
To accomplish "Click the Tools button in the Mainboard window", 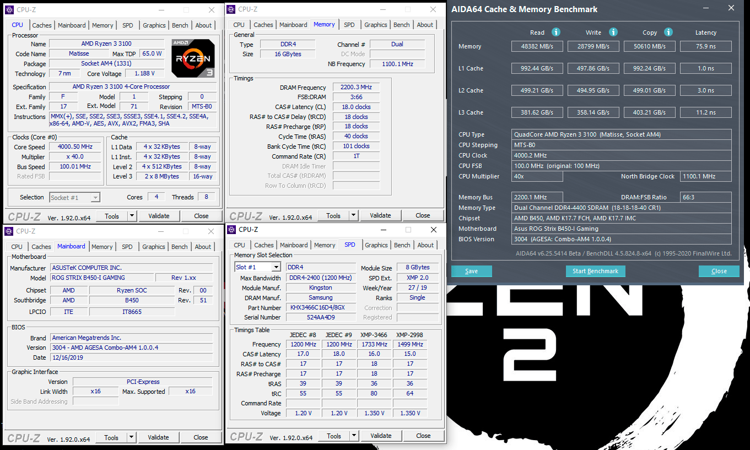I will (111, 437).
